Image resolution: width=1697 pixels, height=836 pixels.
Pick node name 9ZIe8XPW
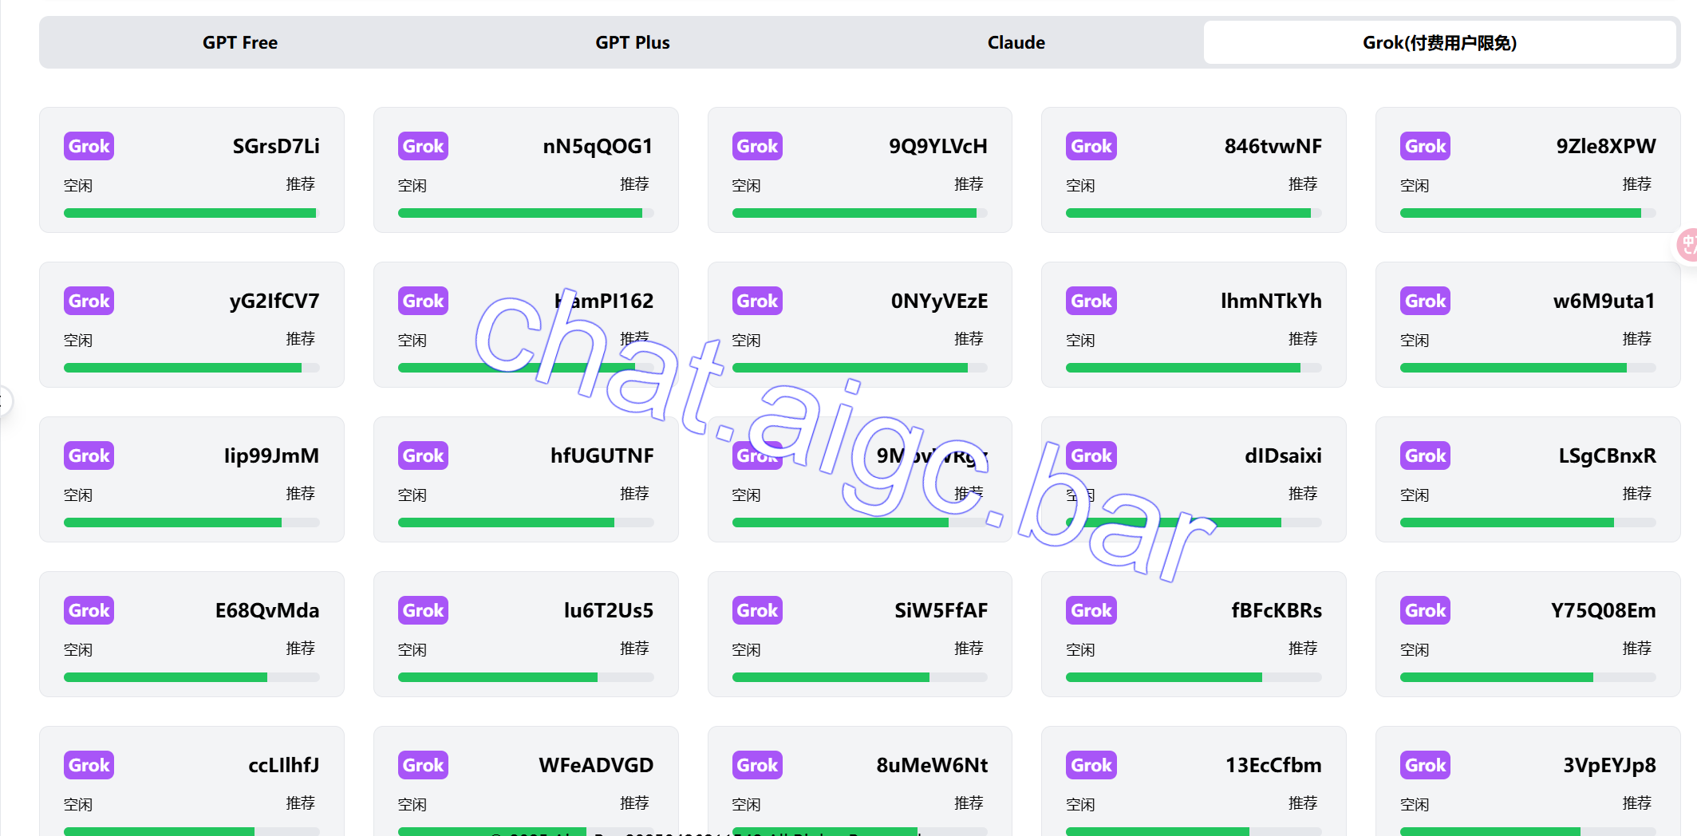coord(1606,146)
